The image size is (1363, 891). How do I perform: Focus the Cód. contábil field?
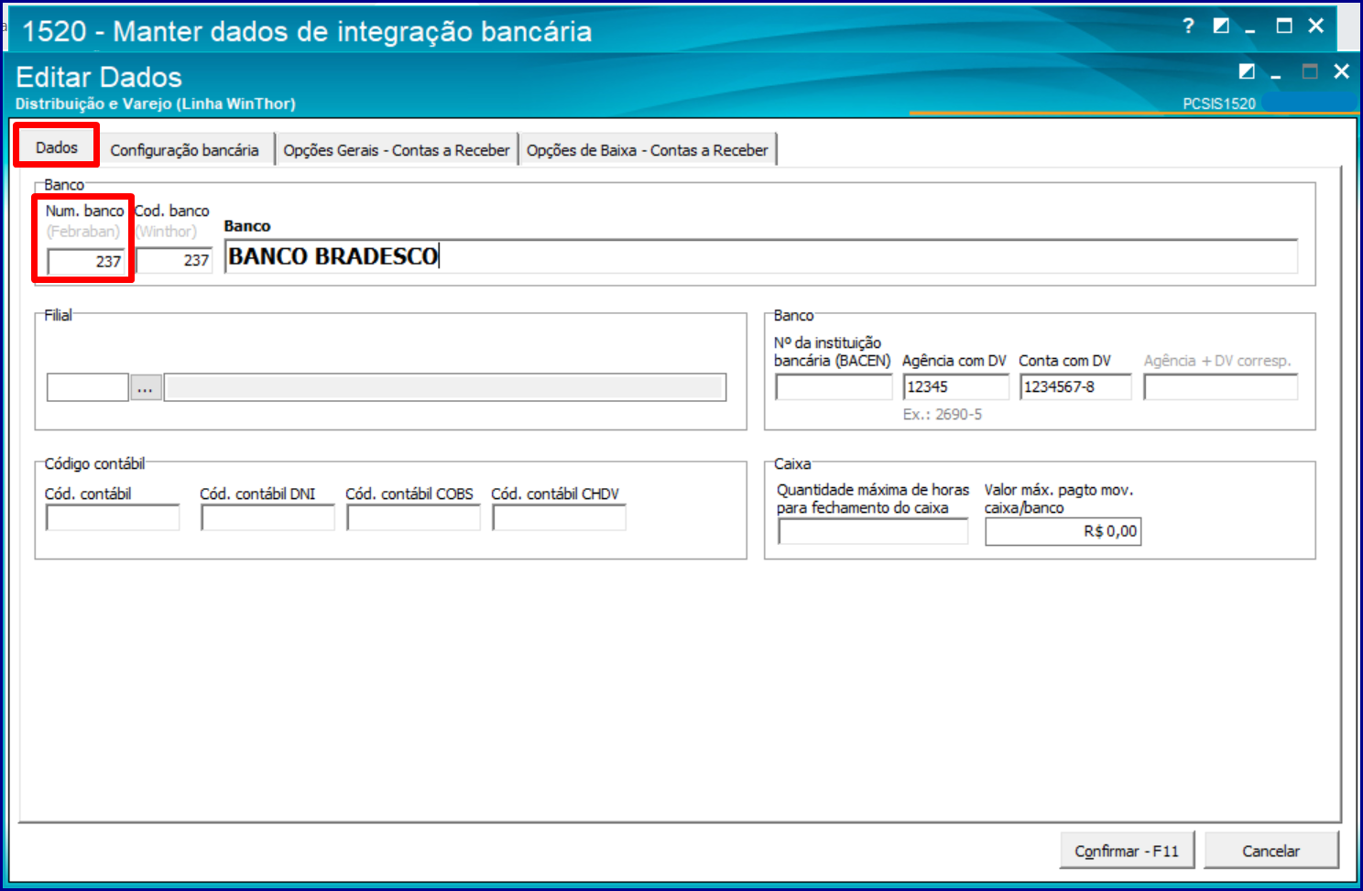(x=113, y=518)
